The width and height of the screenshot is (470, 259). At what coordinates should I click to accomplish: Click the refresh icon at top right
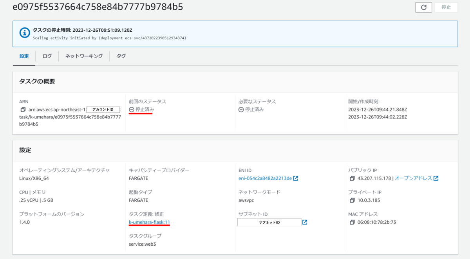(x=423, y=7)
